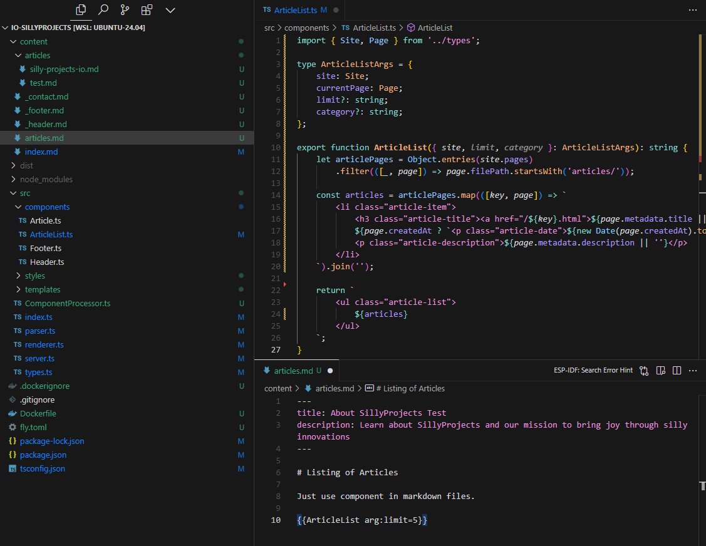The width and height of the screenshot is (706, 546).
Task: Open ArticleList.ts in the explorer tree
Action: tap(127, 234)
